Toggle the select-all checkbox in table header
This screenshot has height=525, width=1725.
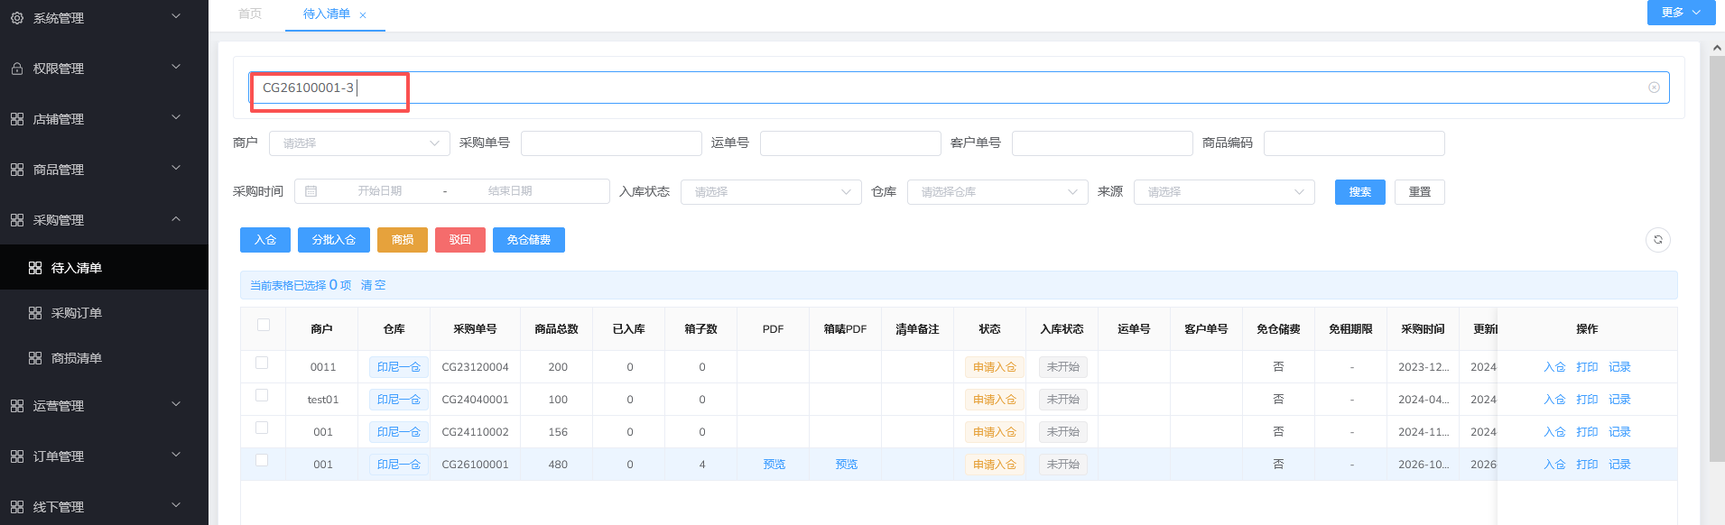click(264, 325)
